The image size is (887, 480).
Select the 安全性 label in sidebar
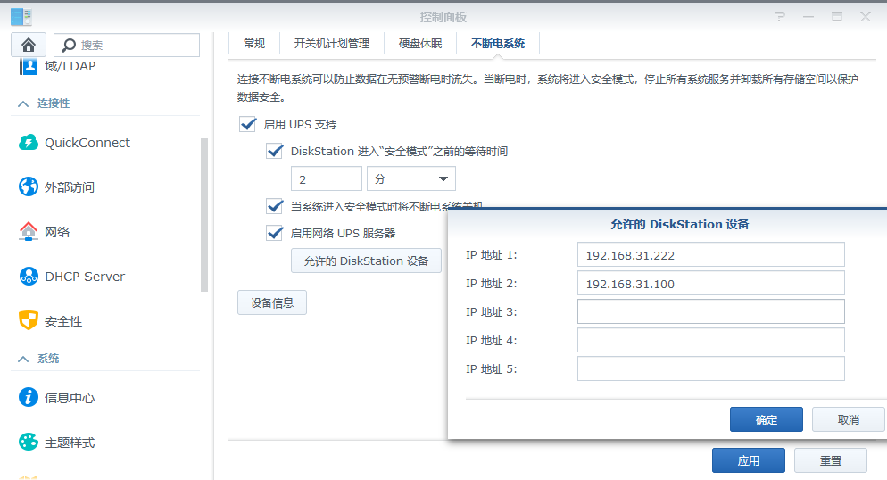point(63,321)
